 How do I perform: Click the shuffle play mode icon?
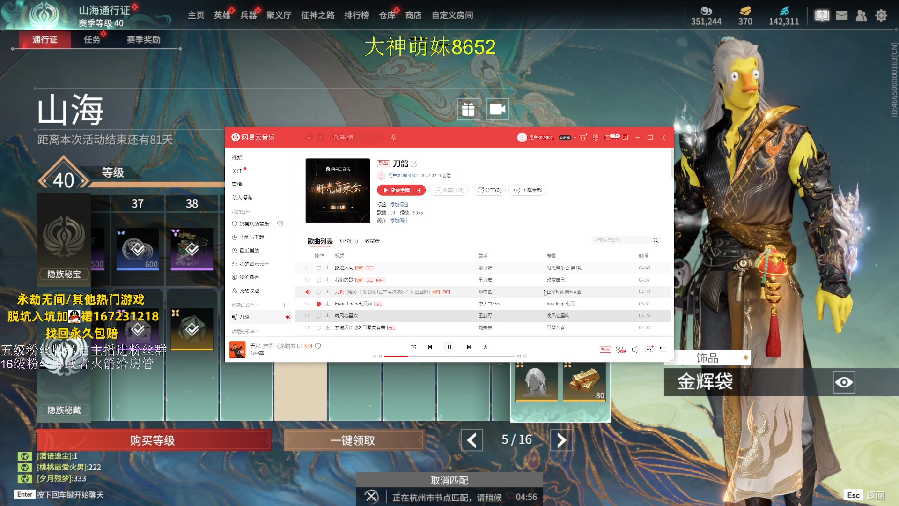coord(413,347)
